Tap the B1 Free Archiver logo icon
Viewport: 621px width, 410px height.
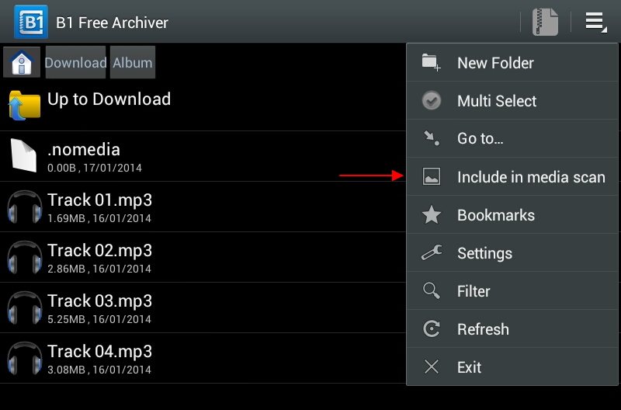coord(31,22)
